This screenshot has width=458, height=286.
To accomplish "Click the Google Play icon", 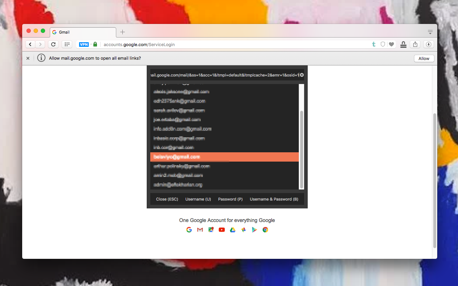I will [254, 230].
